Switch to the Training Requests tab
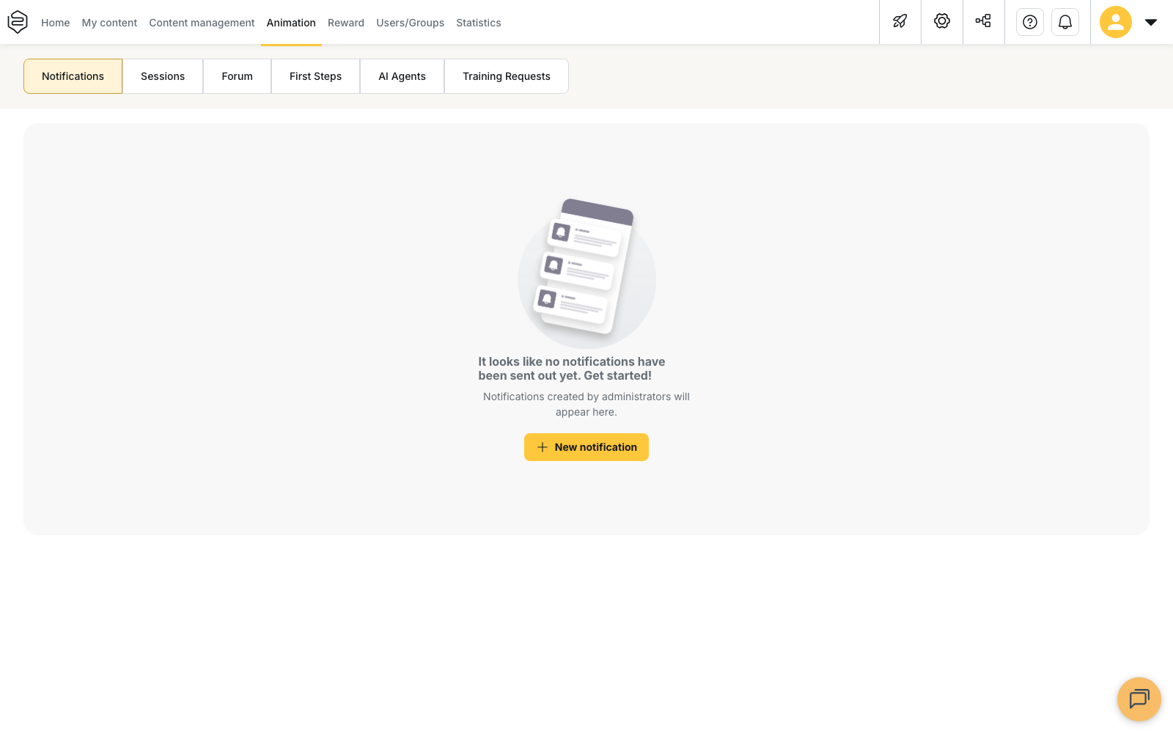The width and height of the screenshot is (1173, 733). pos(507,76)
